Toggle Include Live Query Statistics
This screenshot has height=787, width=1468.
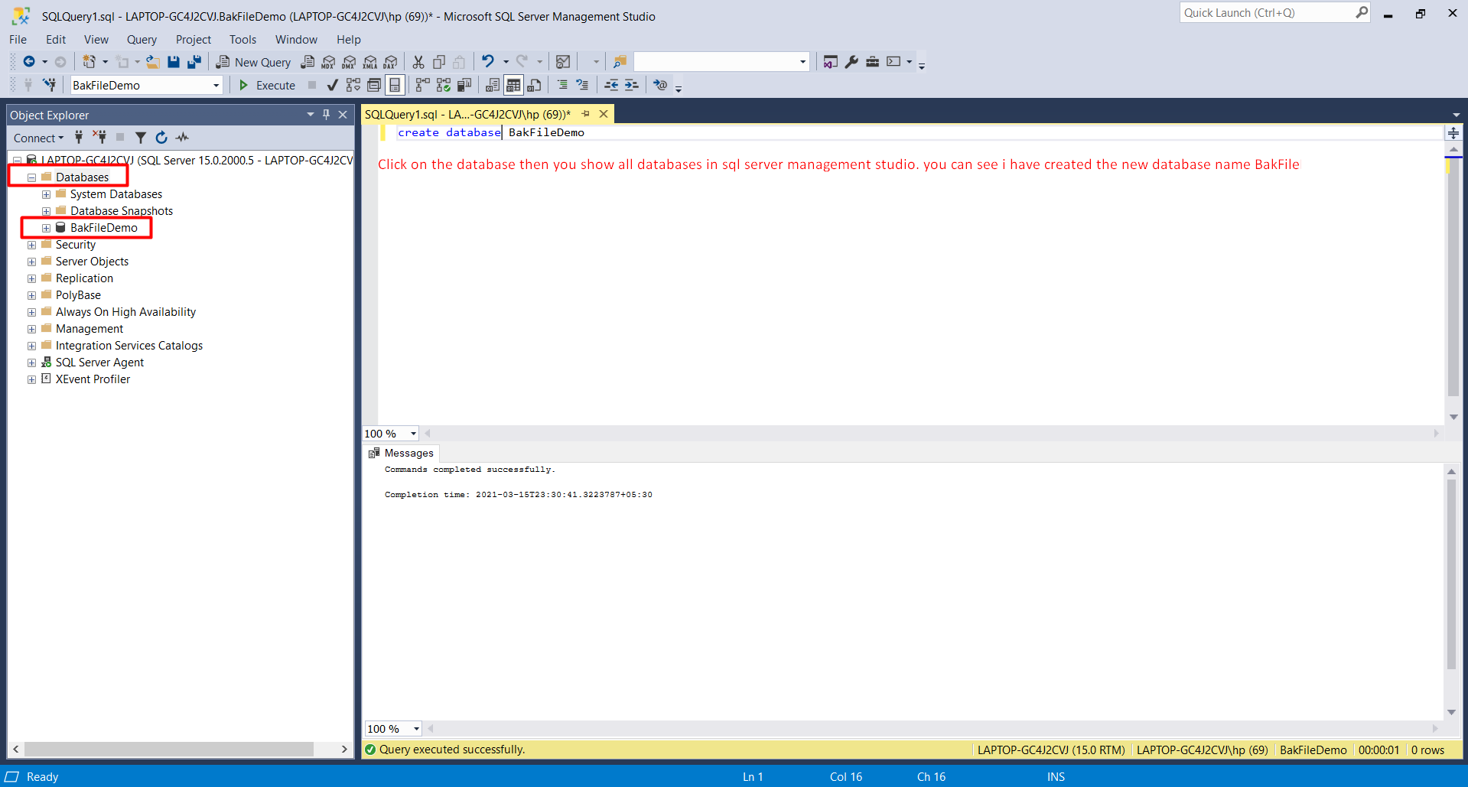coord(444,85)
